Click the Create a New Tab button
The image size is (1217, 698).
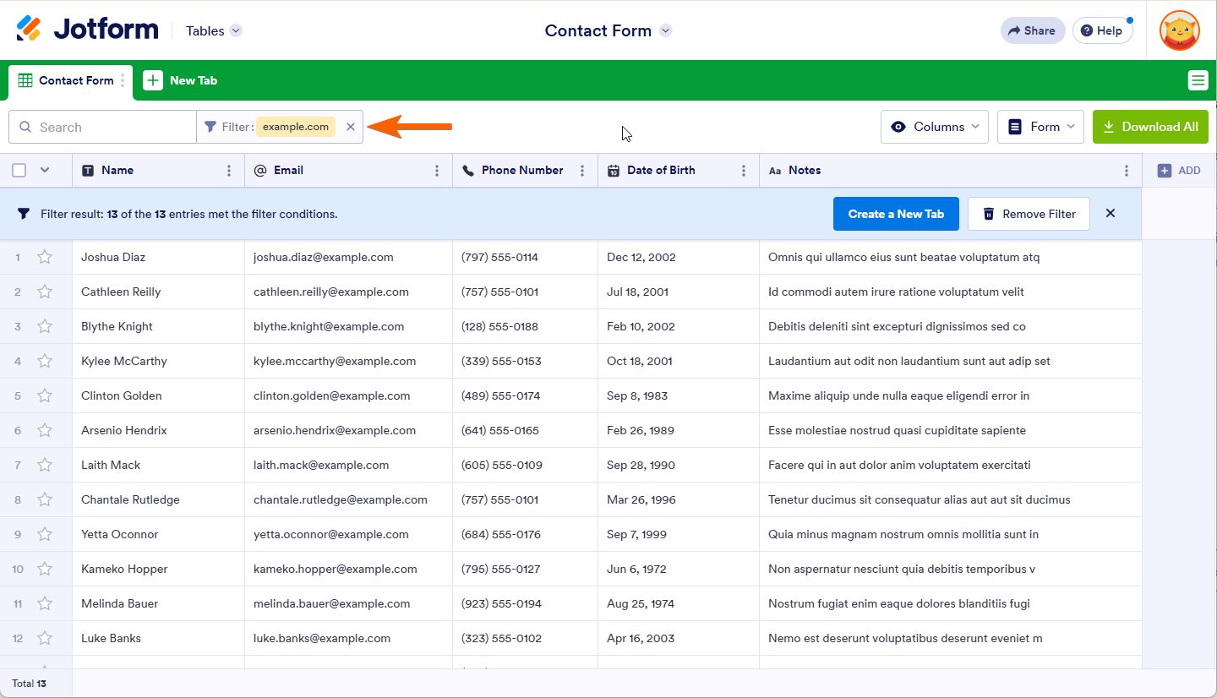896,214
